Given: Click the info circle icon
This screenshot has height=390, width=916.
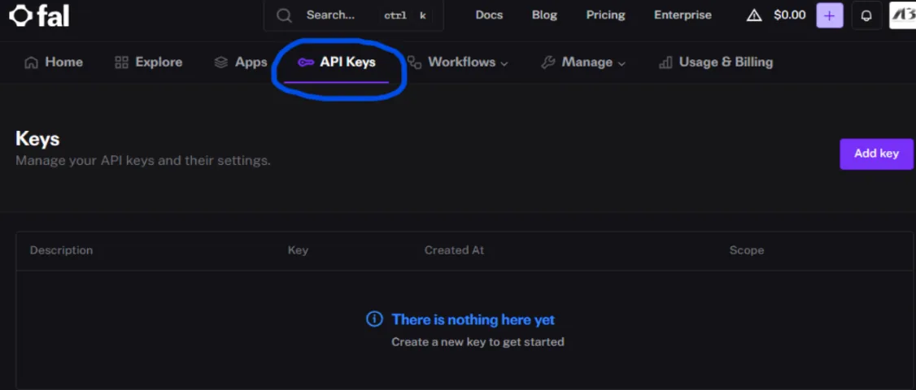Looking at the screenshot, I should pos(374,318).
